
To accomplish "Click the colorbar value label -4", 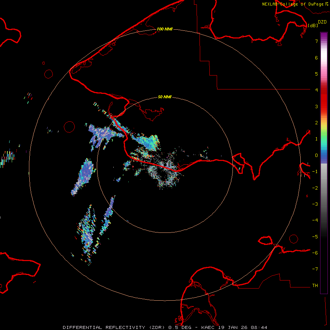I will pyautogui.click(x=315, y=220).
